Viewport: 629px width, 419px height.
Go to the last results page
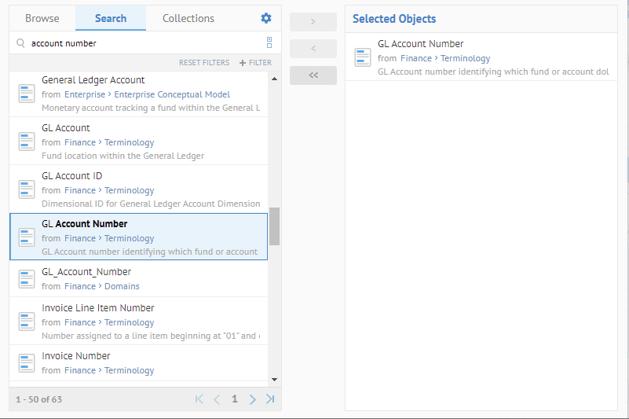[270, 399]
